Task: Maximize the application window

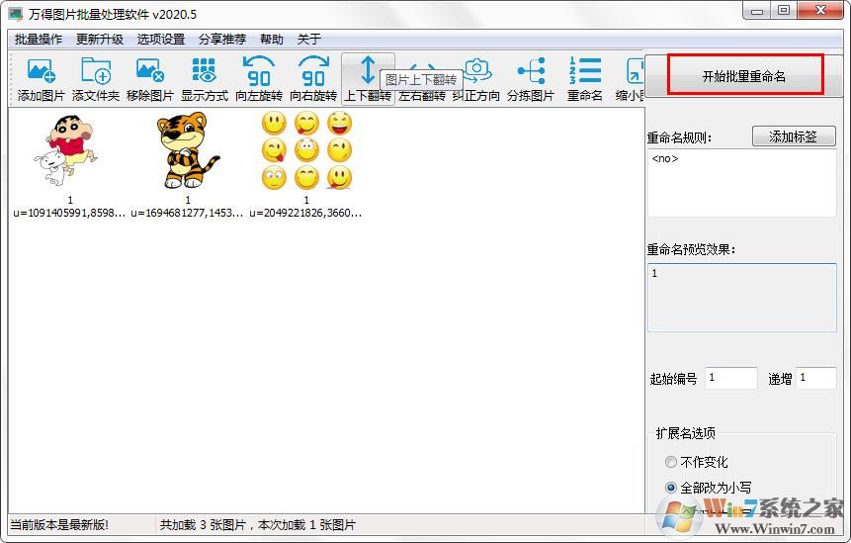Action: [x=784, y=11]
